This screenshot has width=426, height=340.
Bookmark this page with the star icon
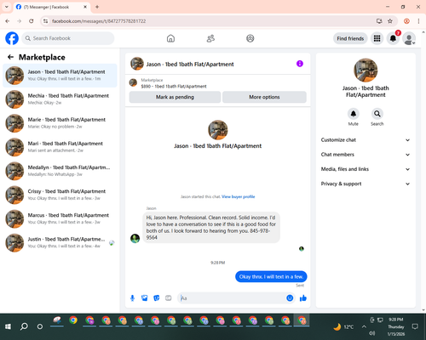[x=390, y=21]
